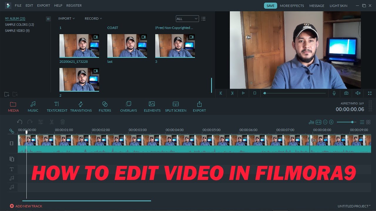Screen dimensions: 376x211
Task: Open the FILTERS tab
Action: pos(105,107)
